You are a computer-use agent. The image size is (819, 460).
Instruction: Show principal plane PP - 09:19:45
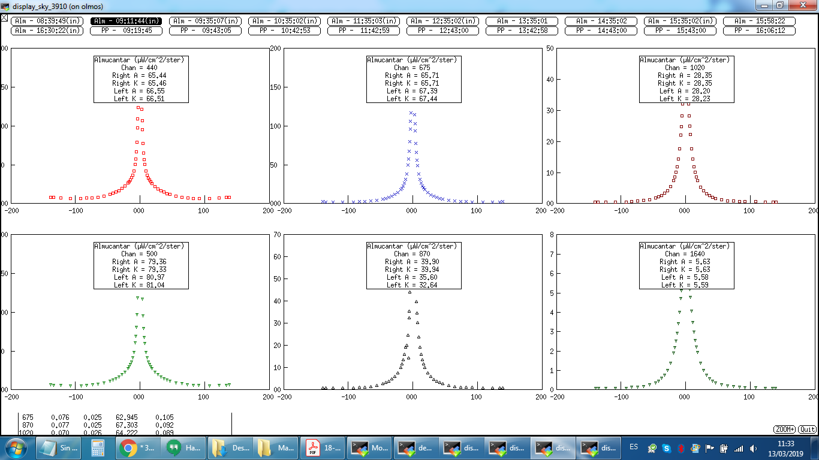click(126, 31)
